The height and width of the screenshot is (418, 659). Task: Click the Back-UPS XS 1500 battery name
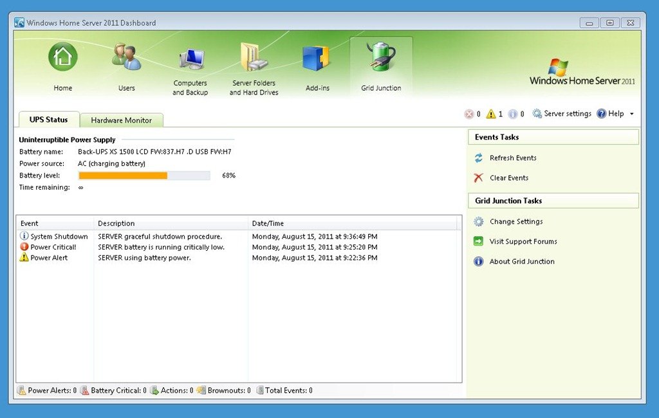(154, 152)
